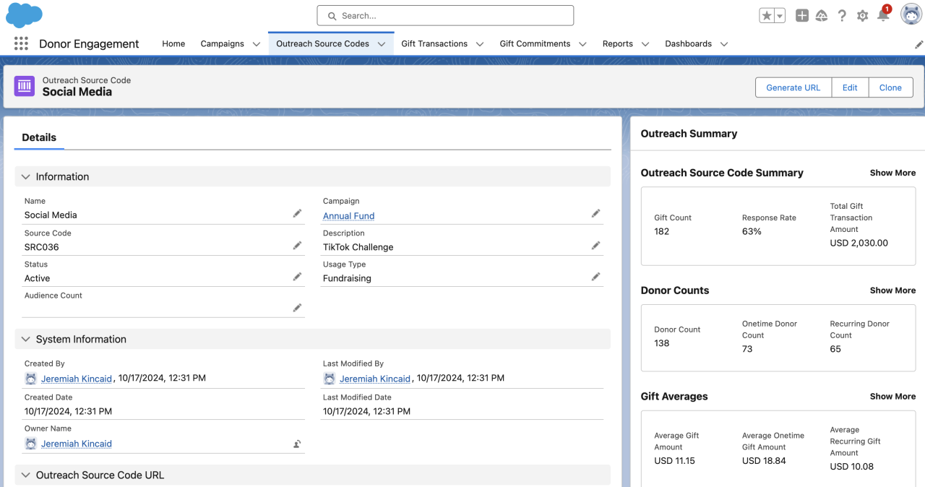Image resolution: width=925 pixels, height=487 pixels.
Task: Open the Setup gear icon
Action: click(862, 16)
